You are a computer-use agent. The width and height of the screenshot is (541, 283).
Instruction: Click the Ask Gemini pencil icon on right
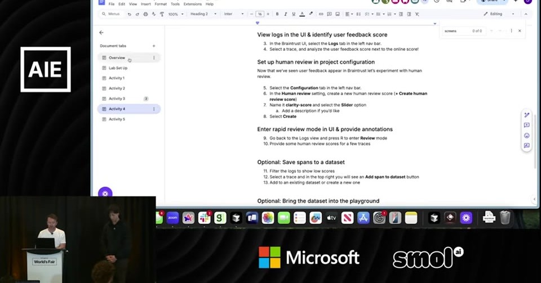(x=526, y=115)
